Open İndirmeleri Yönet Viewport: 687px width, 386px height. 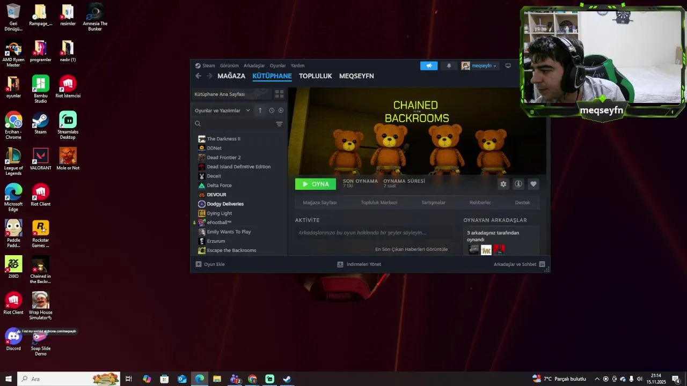pyautogui.click(x=359, y=264)
